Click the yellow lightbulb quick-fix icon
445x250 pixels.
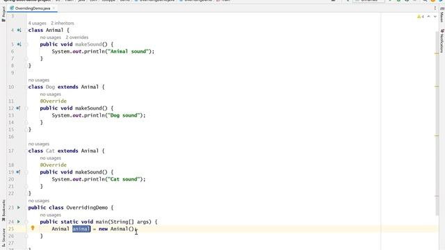click(33, 228)
